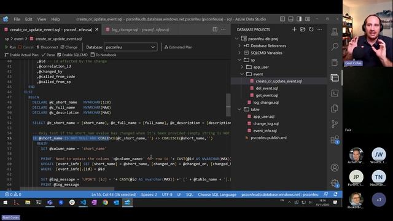Open the Edit menu

point(28,19)
